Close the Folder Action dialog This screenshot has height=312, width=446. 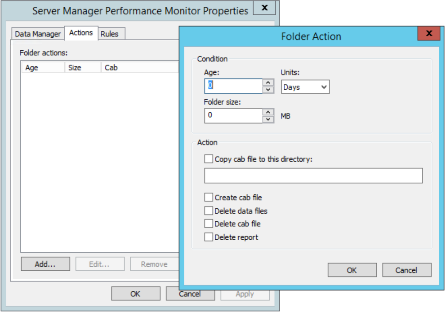428,34
